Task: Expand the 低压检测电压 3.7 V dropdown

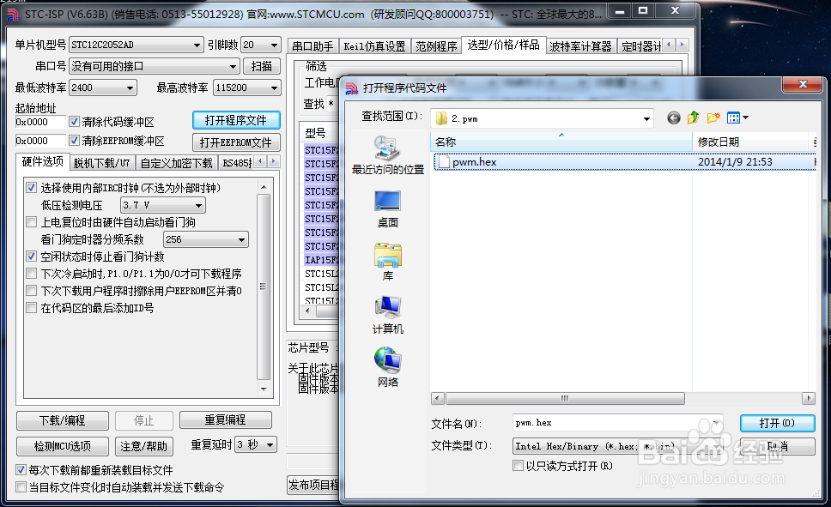Action: point(198,206)
